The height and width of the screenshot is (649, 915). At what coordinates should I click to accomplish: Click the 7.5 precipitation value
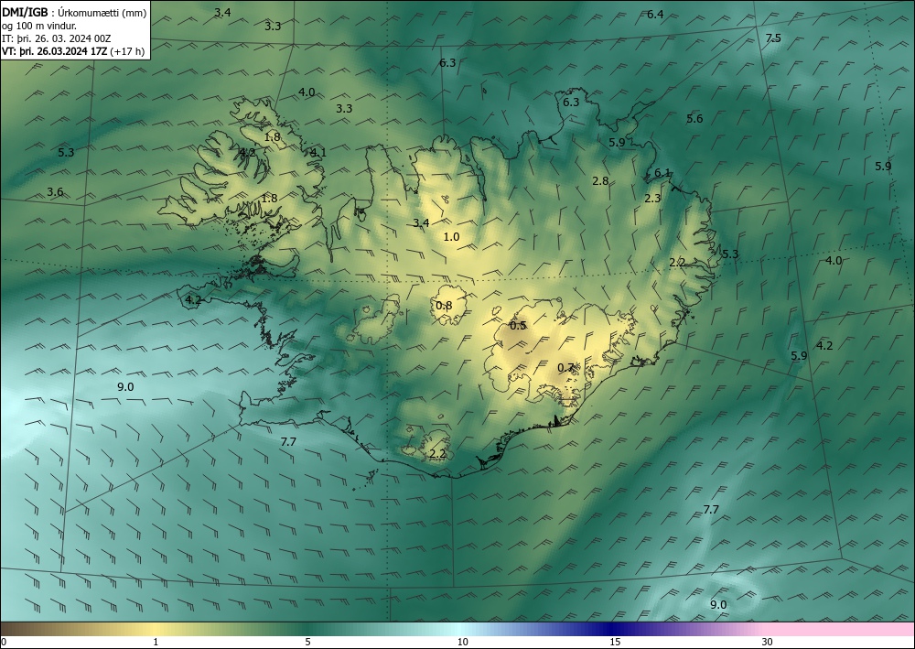pyautogui.click(x=773, y=38)
